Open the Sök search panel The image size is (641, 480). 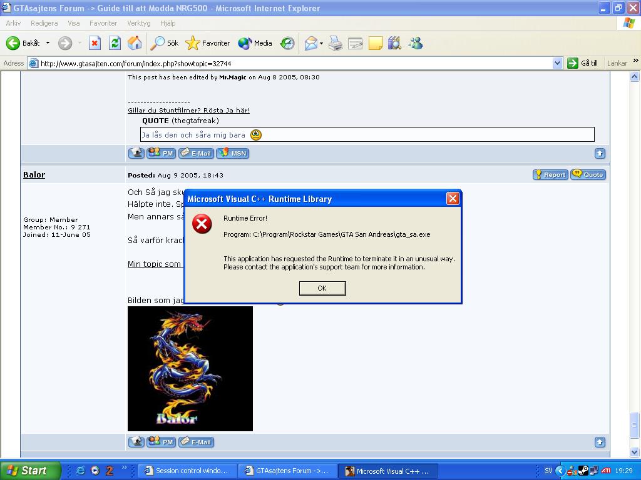tap(165, 43)
